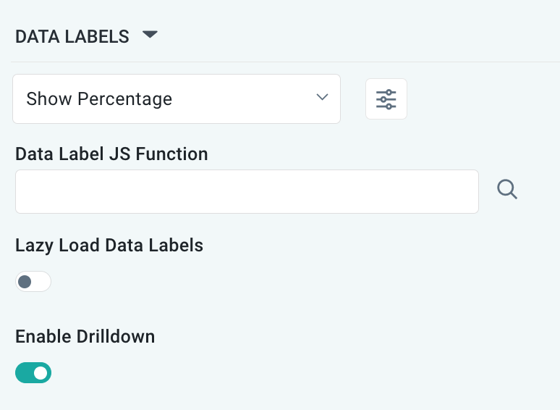This screenshot has width=560, height=410.
Task: Focus the Data Label JS Function input
Action: click(247, 192)
